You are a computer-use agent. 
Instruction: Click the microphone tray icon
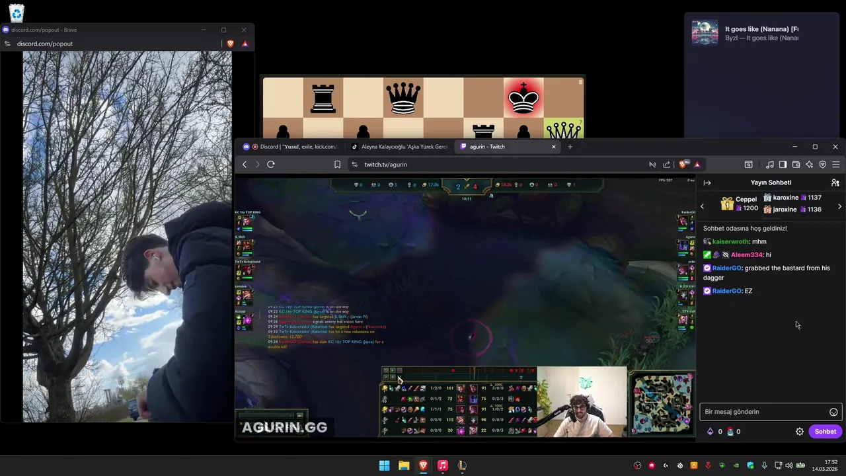[764, 465]
